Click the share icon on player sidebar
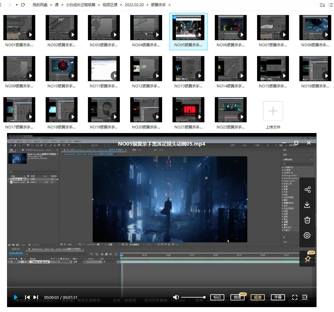Screen dimensions: 334x312 [307, 190]
